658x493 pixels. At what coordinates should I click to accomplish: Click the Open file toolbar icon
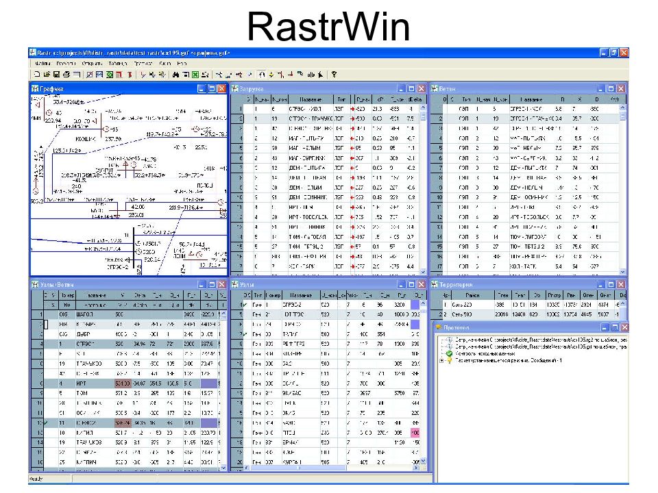[47, 75]
